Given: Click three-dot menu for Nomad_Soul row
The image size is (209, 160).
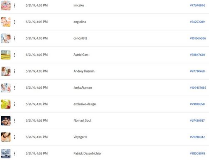Looking at the screenshot, I should click(x=14, y=120).
